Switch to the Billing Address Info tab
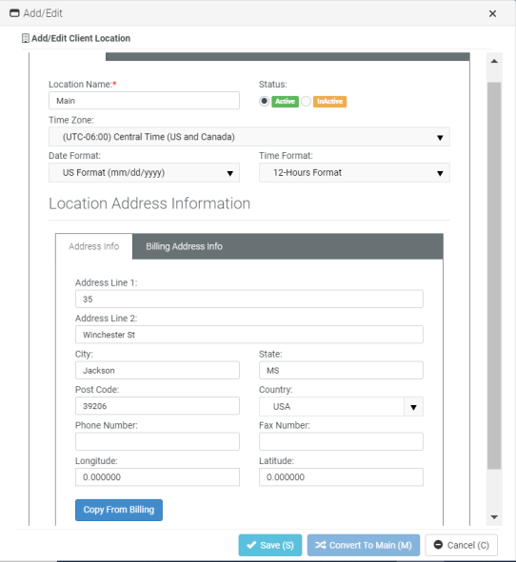Image resolution: width=516 pixels, height=562 pixels. click(x=184, y=246)
